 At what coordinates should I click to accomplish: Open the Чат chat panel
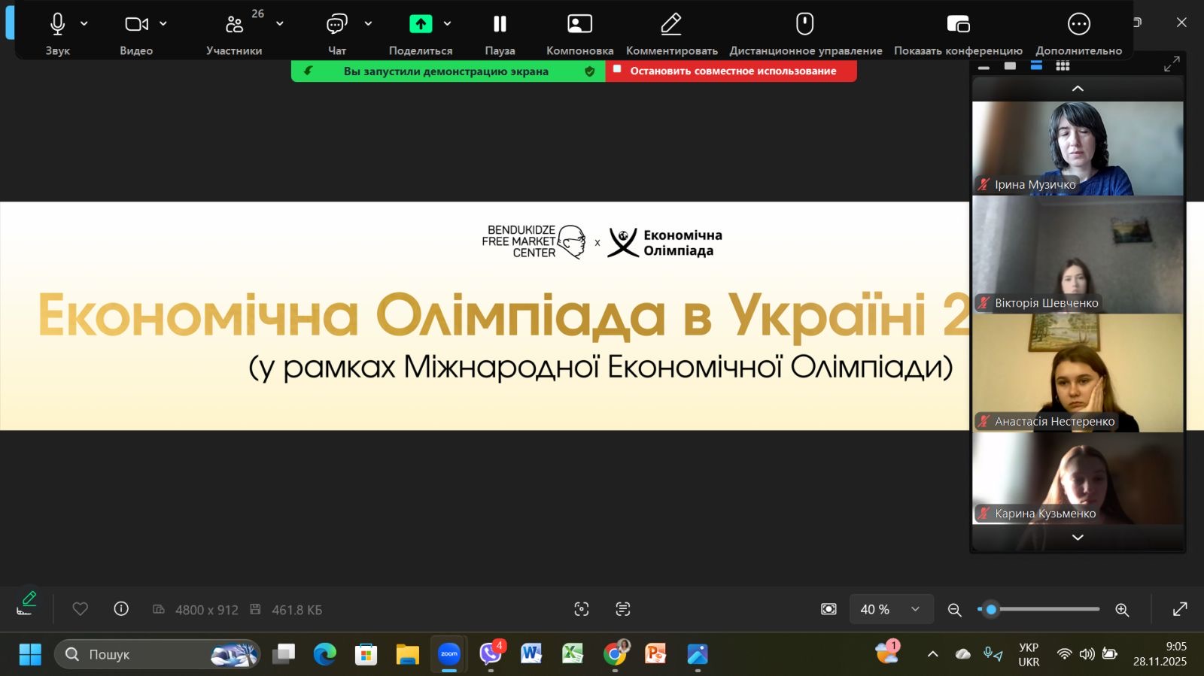(x=336, y=25)
